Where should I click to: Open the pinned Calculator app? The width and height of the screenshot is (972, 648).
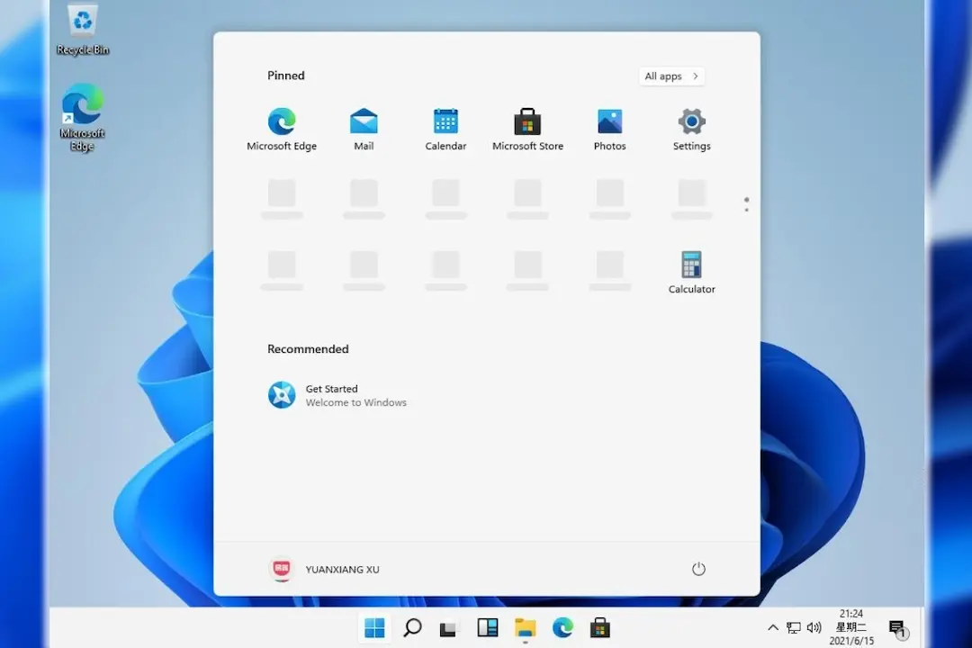click(691, 272)
